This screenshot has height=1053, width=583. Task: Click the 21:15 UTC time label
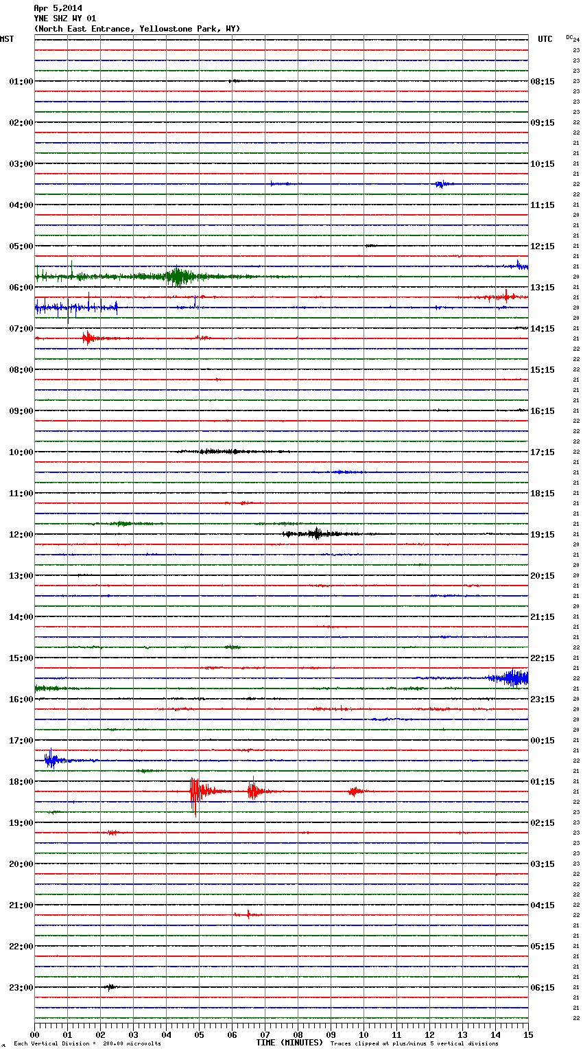[x=543, y=617]
